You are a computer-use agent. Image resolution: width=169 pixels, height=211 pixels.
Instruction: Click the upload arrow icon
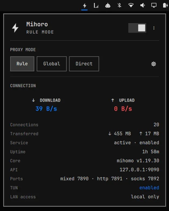pos(113,100)
